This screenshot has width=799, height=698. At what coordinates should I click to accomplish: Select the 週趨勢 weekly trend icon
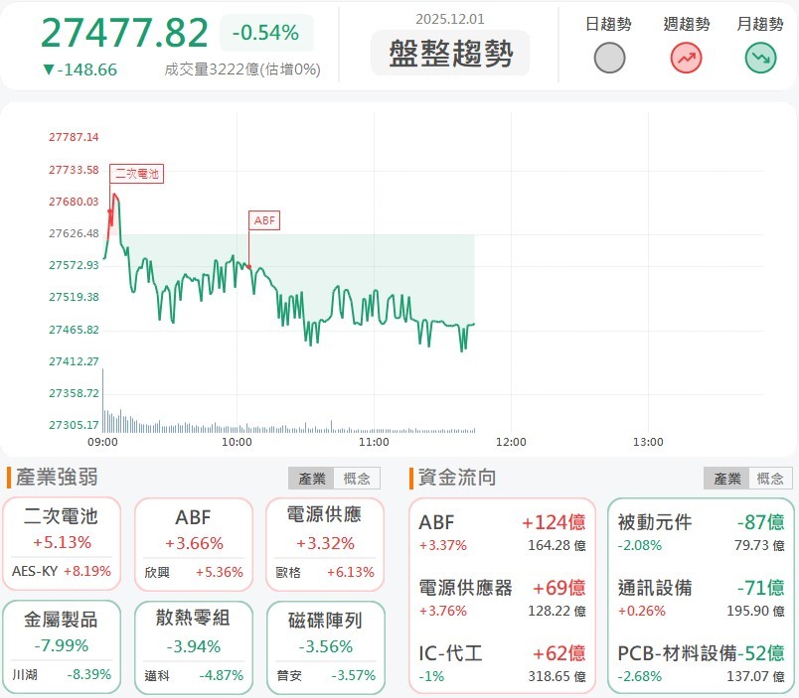pos(686,58)
